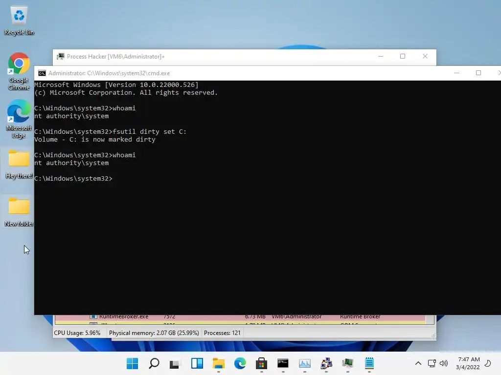Open the notification moon icon
501x375 pixels.
coord(488,363)
